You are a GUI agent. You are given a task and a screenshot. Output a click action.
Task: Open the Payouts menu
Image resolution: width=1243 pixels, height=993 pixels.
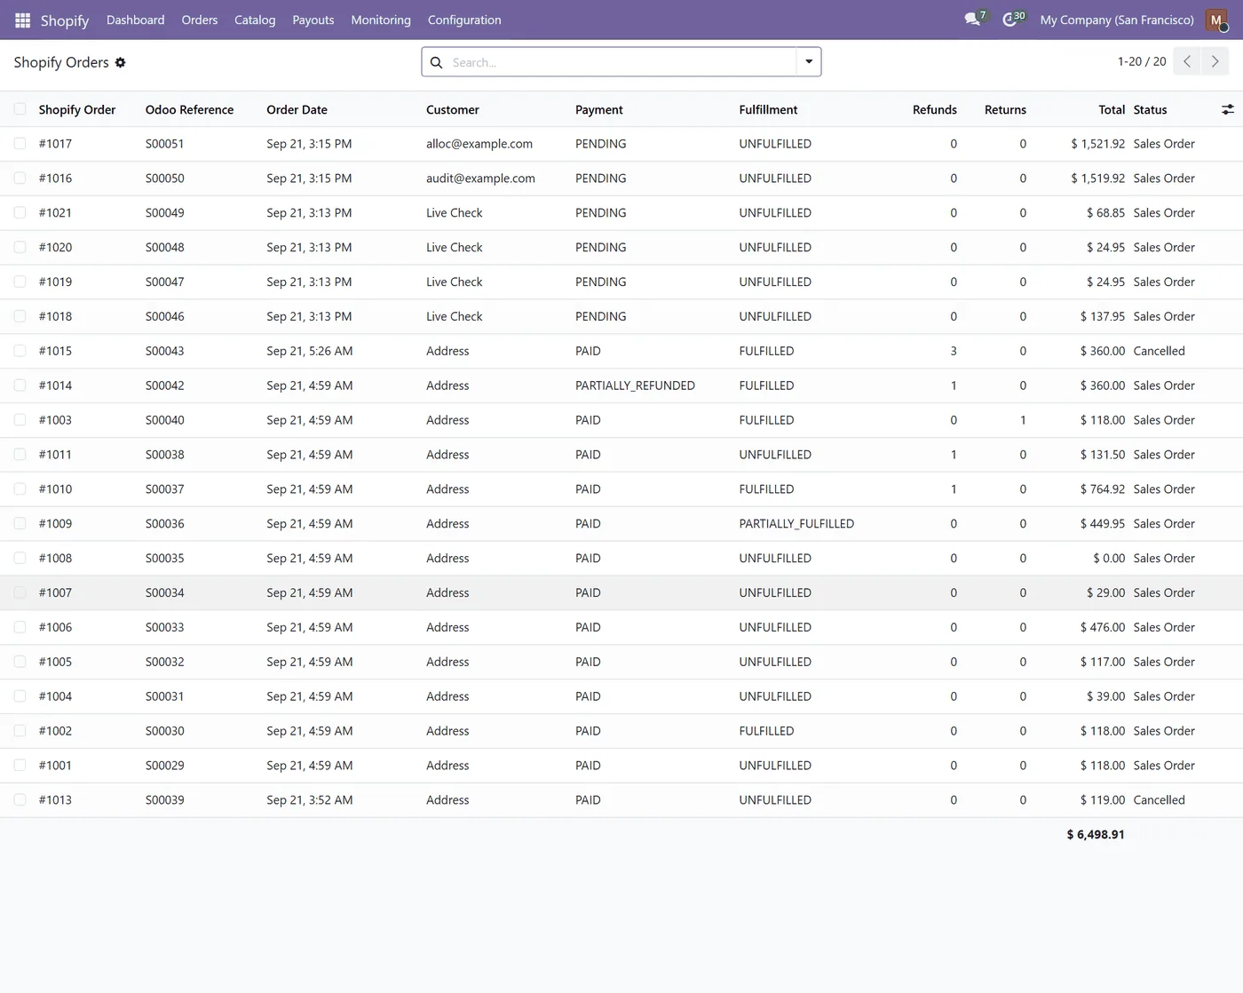point(313,20)
